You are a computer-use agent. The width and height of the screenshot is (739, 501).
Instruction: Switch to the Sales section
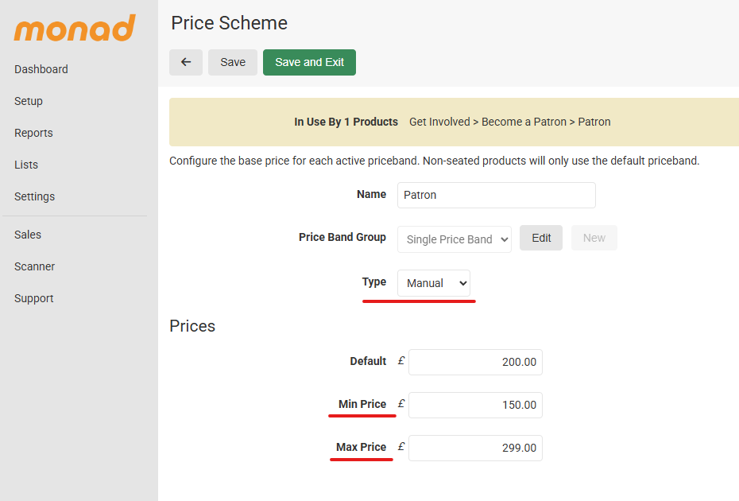click(28, 235)
